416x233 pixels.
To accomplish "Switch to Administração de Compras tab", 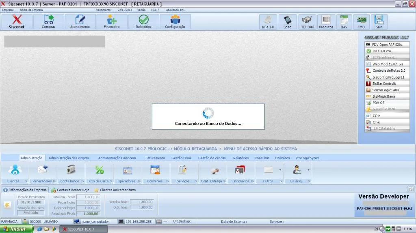I will coord(69,158).
